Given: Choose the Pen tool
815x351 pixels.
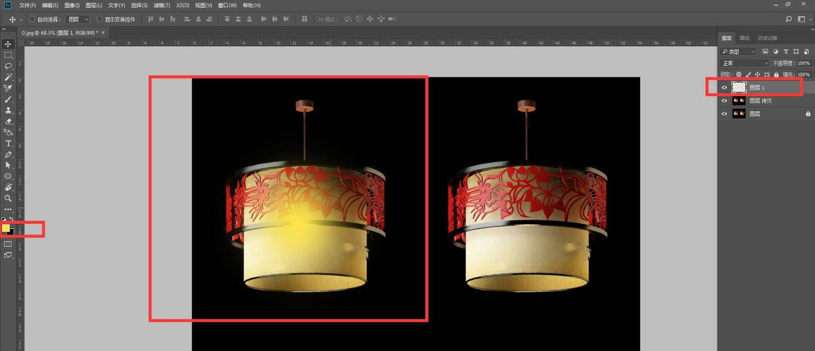Looking at the screenshot, I should pos(8,155).
